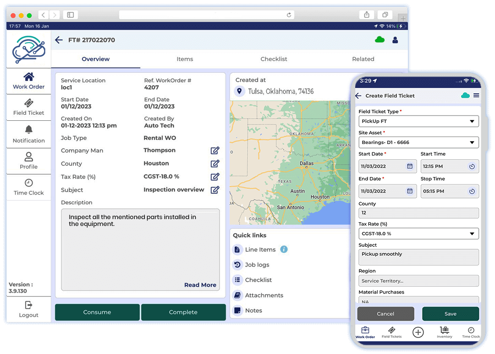Open the hamburger menu on phone header

coord(476,96)
